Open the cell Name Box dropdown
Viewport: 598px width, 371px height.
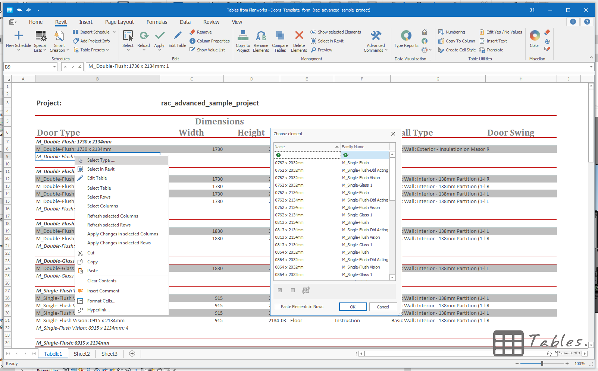[54, 67]
